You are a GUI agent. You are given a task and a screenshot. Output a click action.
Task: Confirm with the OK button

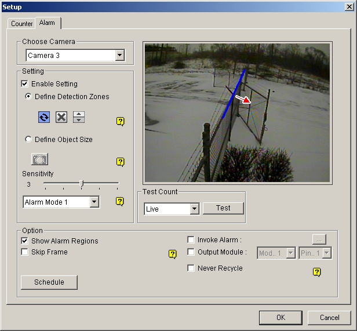point(280,318)
